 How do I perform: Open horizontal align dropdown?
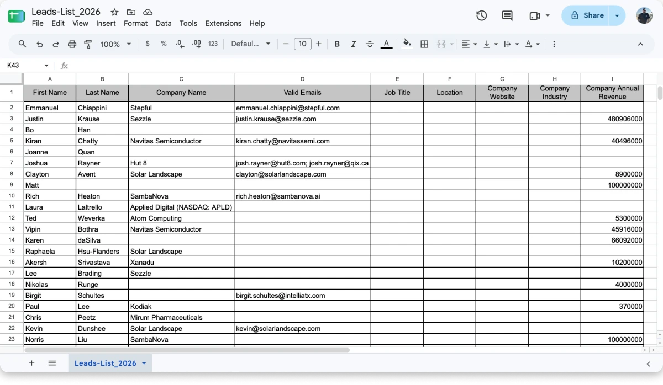pos(469,44)
